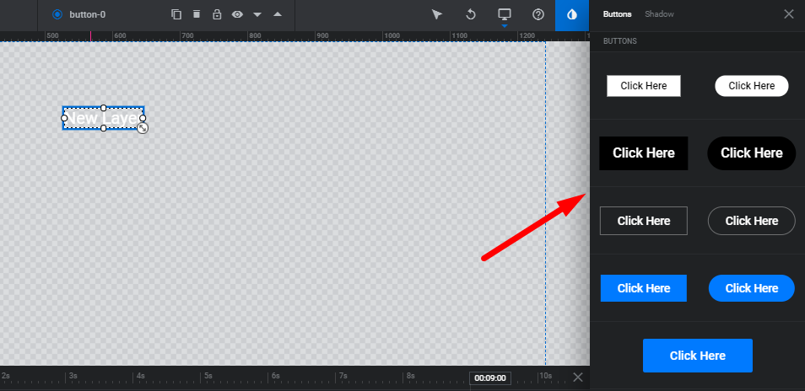
Task: Choose the black pill-shaped Click Here preset
Action: pos(751,153)
